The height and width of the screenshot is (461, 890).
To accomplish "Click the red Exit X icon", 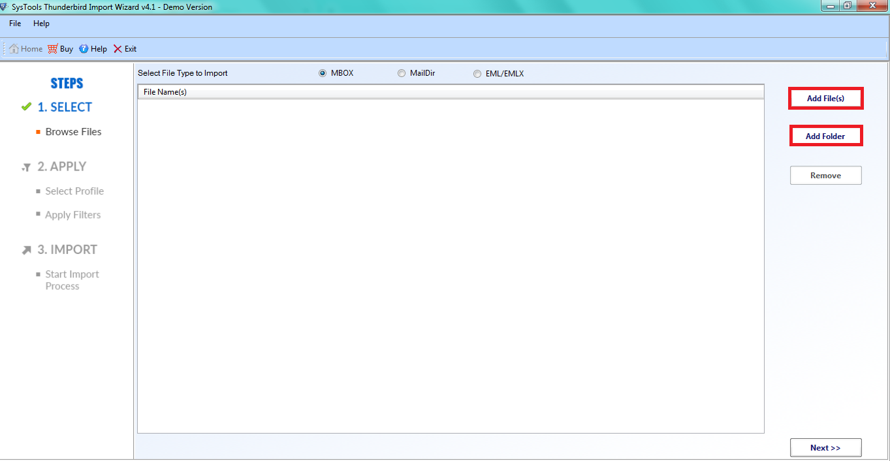I will (x=118, y=49).
